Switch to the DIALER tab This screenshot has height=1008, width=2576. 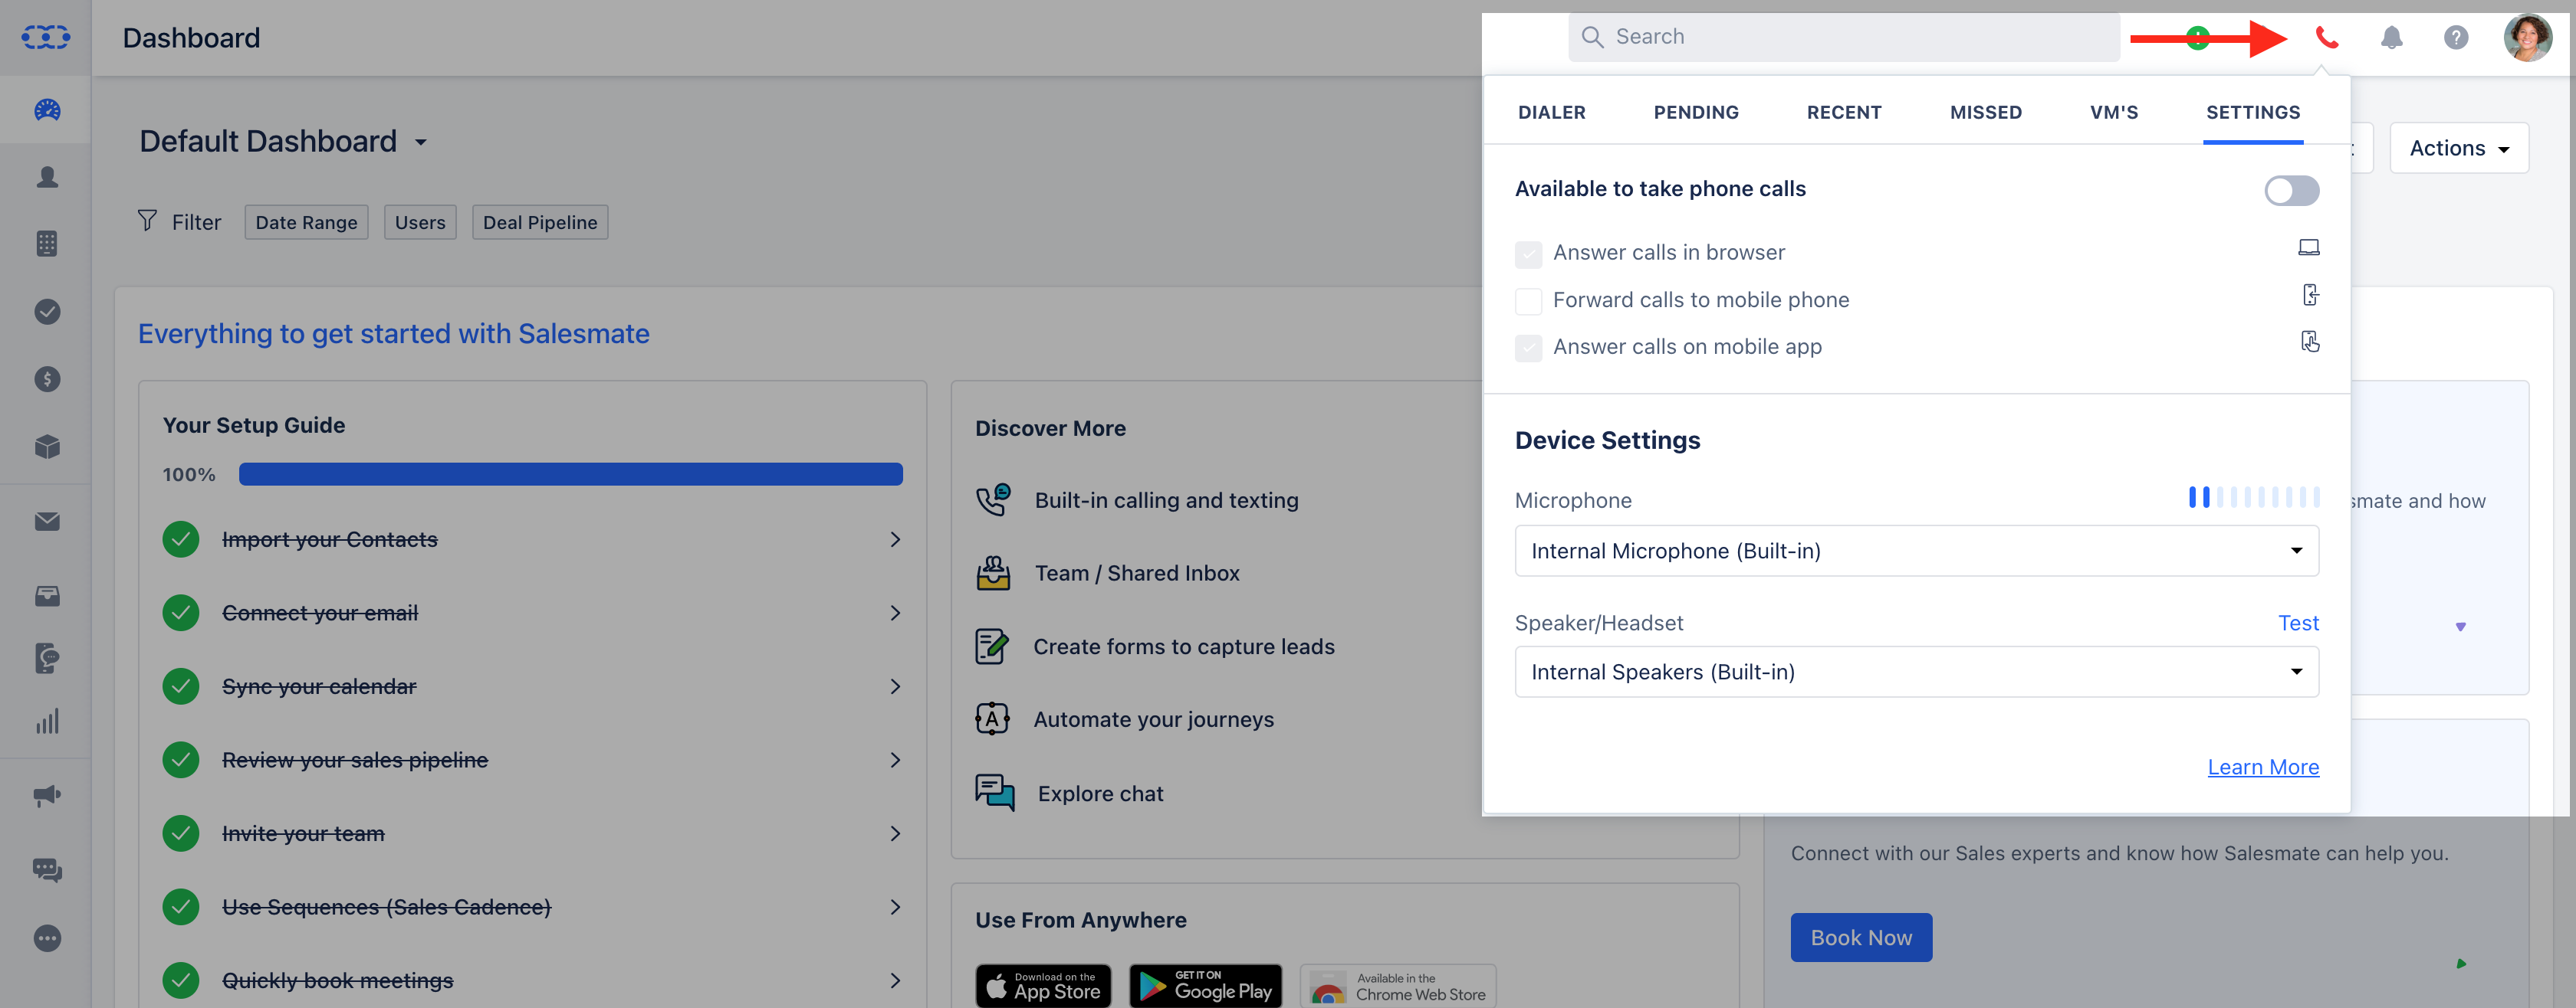point(1551,112)
